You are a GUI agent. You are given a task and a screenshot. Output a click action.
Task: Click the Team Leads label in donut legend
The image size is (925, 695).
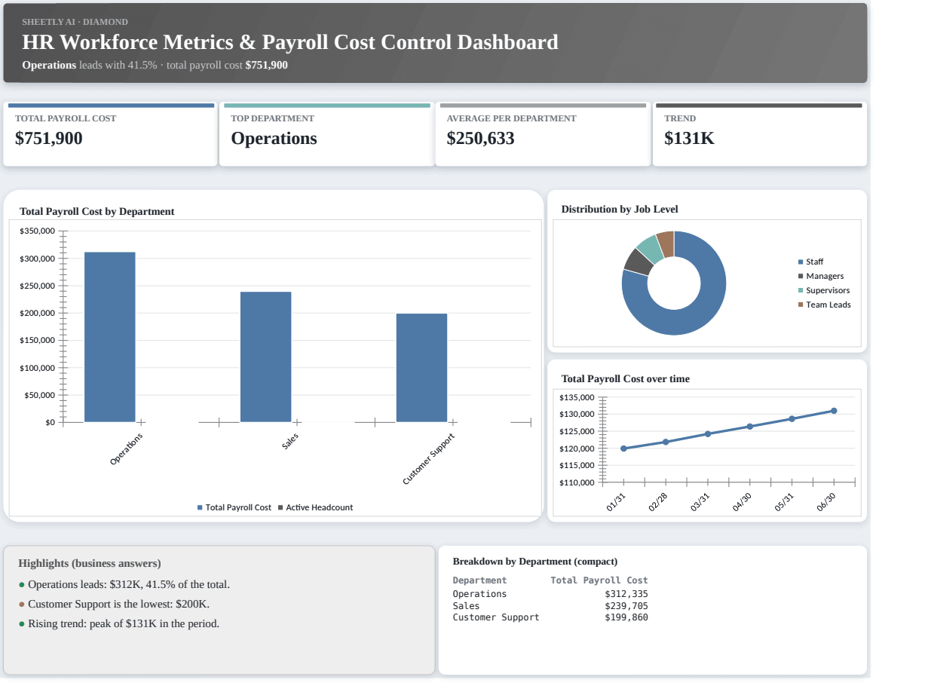[829, 305]
